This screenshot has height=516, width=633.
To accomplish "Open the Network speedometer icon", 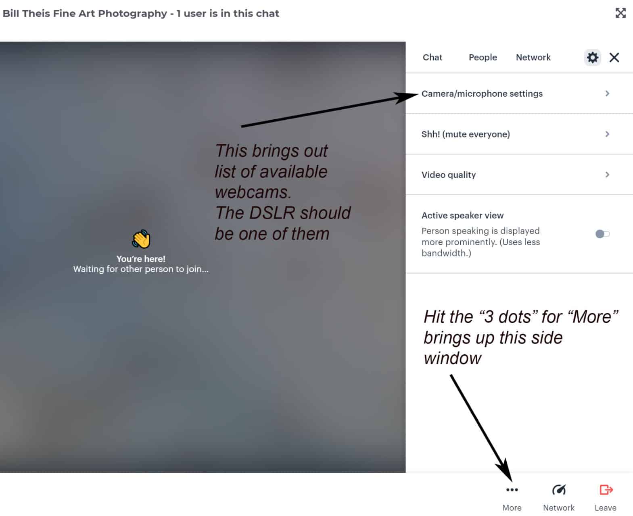I will point(559,490).
